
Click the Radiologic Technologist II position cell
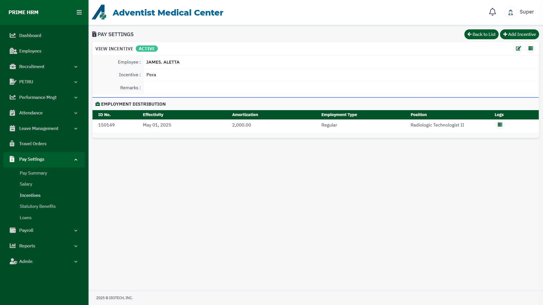(437, 125)
